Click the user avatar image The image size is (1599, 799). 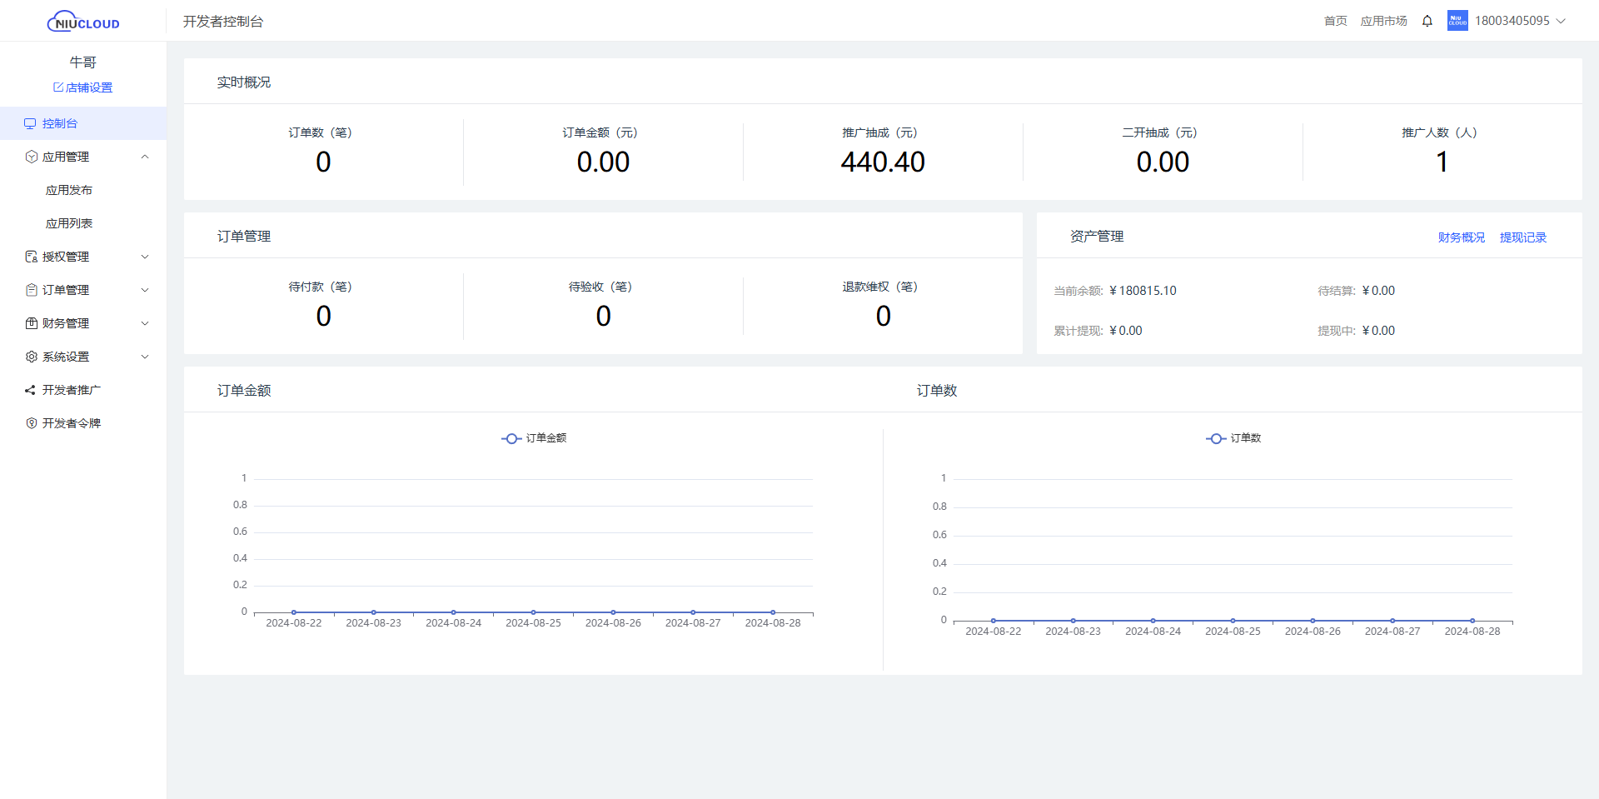(x=1457, y=21)
